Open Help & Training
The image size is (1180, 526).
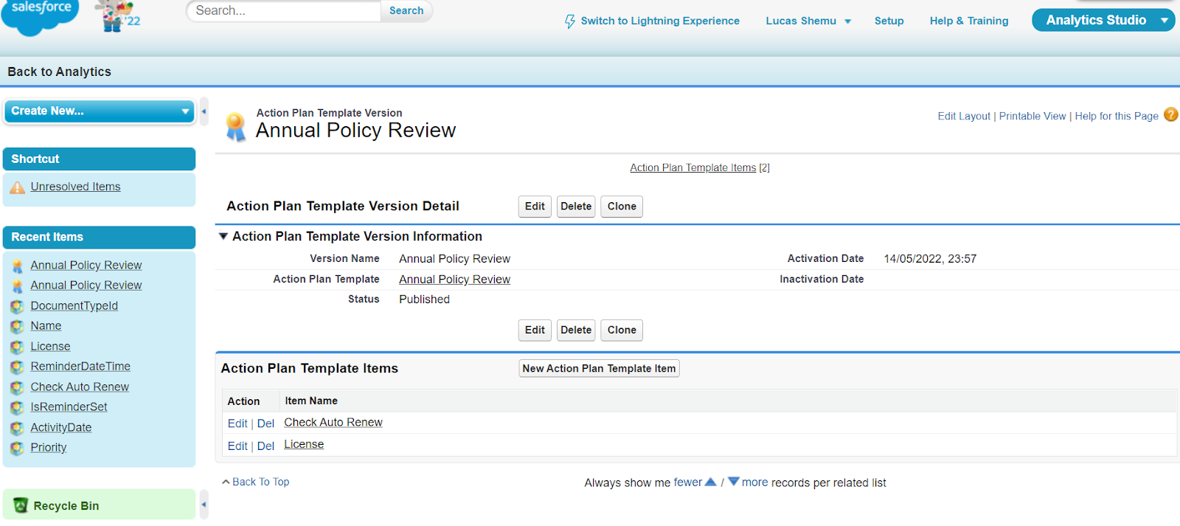point(969,21)
